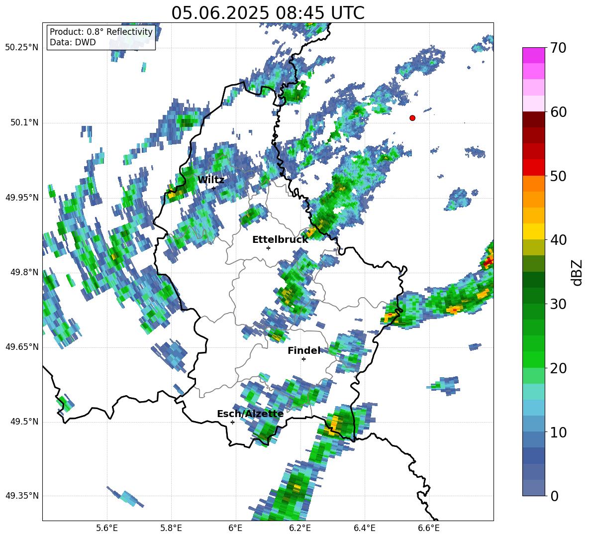Click the dBZ colorbar axis title

click(x=578, y=272)
